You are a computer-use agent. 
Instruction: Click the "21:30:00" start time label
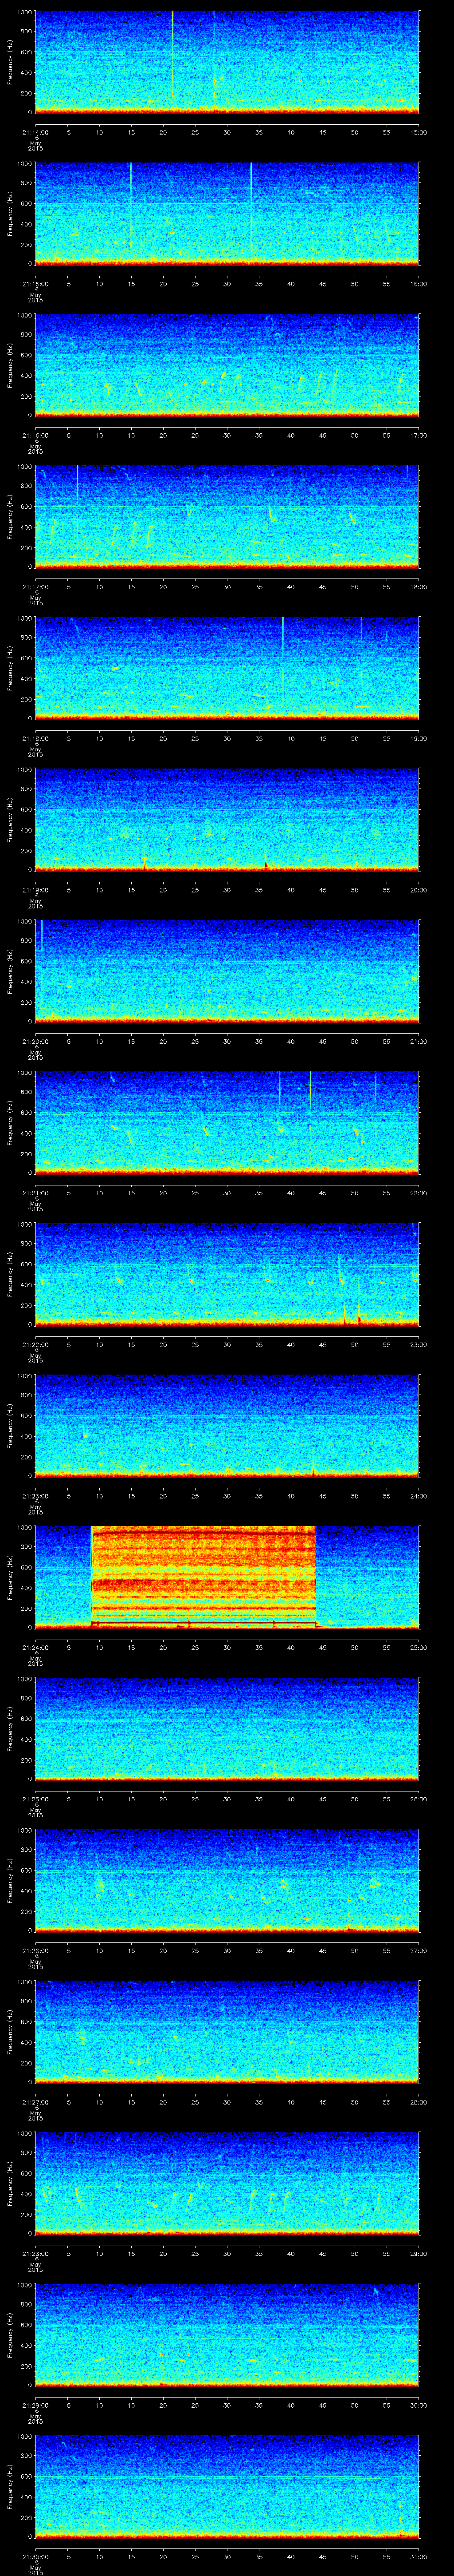(x=35, y=2556)
